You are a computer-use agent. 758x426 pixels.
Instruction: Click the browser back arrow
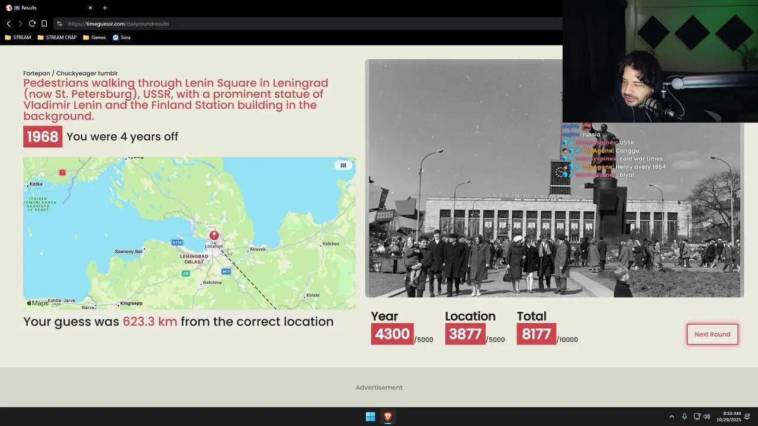pyautogui.click(x=9, y=24)
